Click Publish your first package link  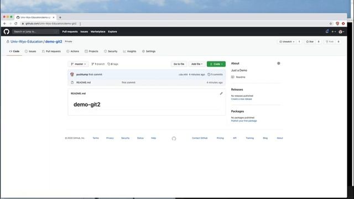(x=244, y=121)
